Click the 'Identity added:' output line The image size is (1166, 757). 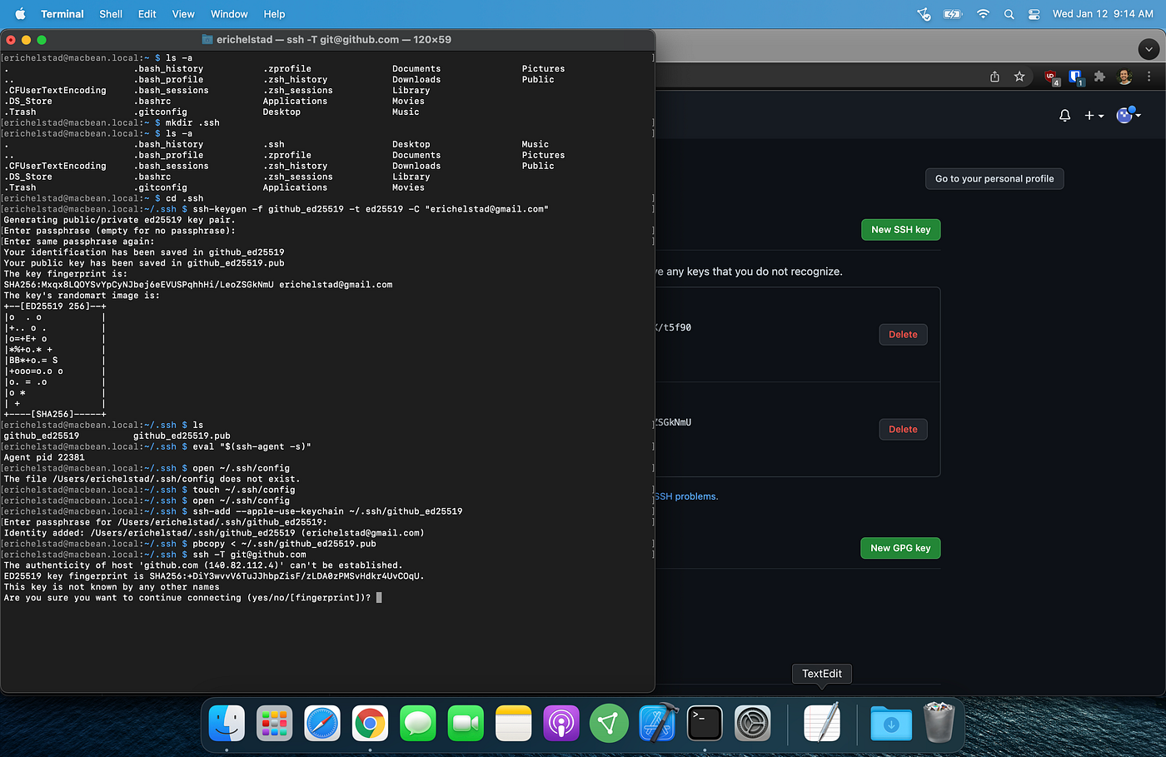(214, 533)
